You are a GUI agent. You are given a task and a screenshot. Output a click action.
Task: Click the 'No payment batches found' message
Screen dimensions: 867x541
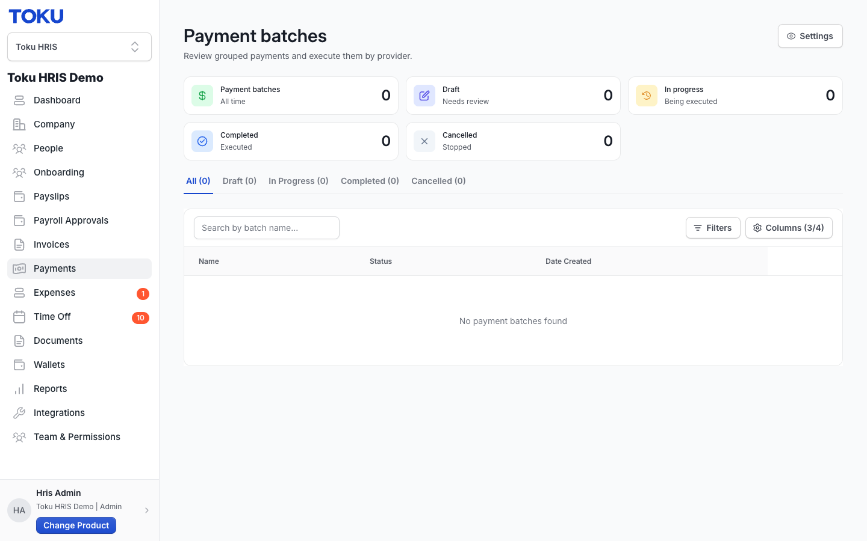pyautogui.click(x=513, y=321)
